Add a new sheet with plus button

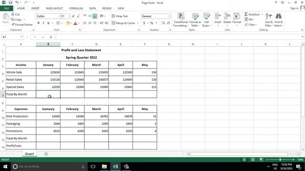(x=46, y=154)
